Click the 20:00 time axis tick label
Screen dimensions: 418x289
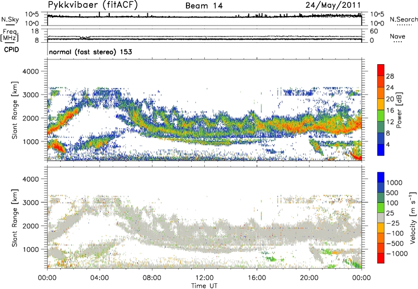pos(309,278)
